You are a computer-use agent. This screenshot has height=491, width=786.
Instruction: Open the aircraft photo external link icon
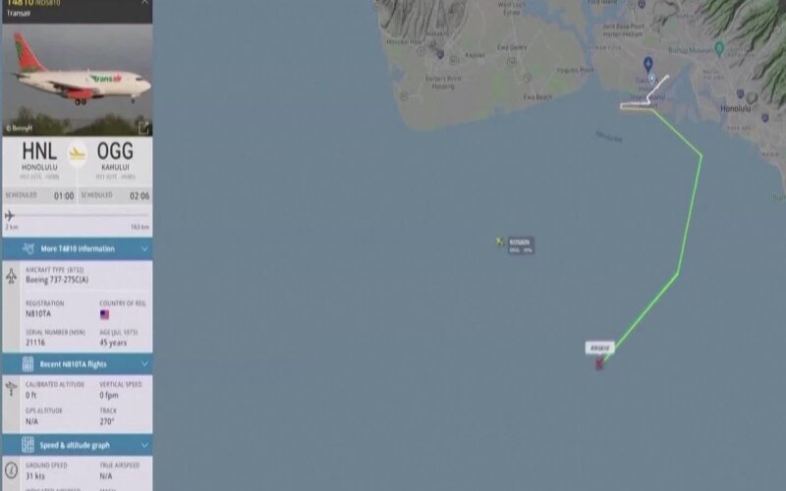tap(143, 128)
